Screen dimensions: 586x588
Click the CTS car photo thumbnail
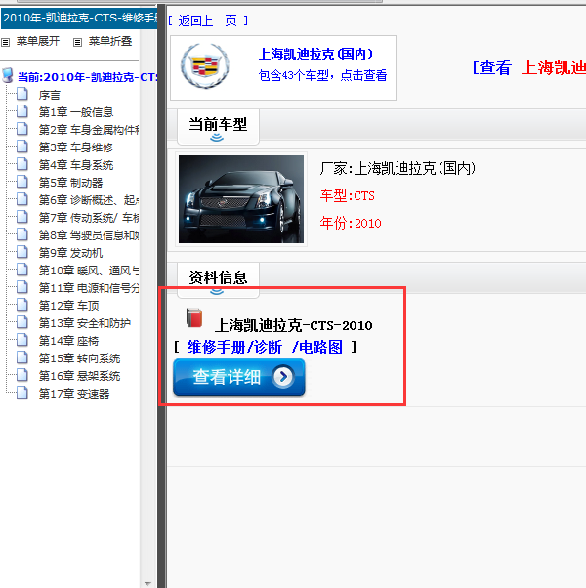[x=241, y=199]
